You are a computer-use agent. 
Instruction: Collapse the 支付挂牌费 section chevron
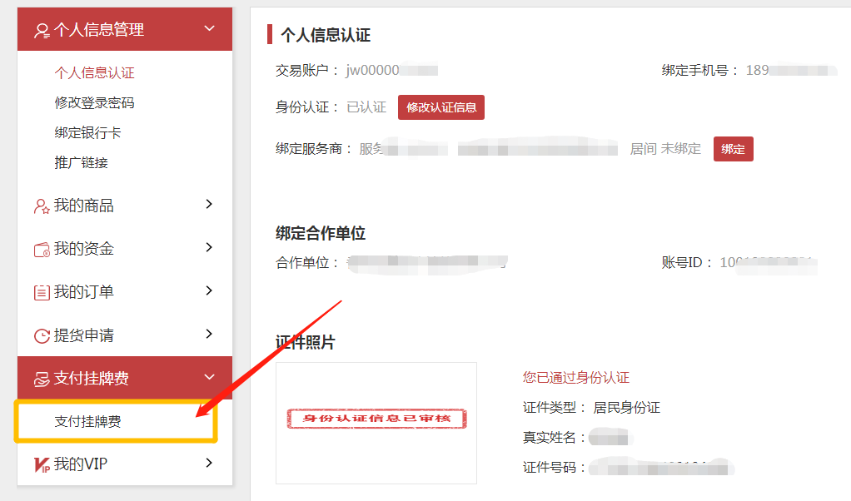pos(210,377)
